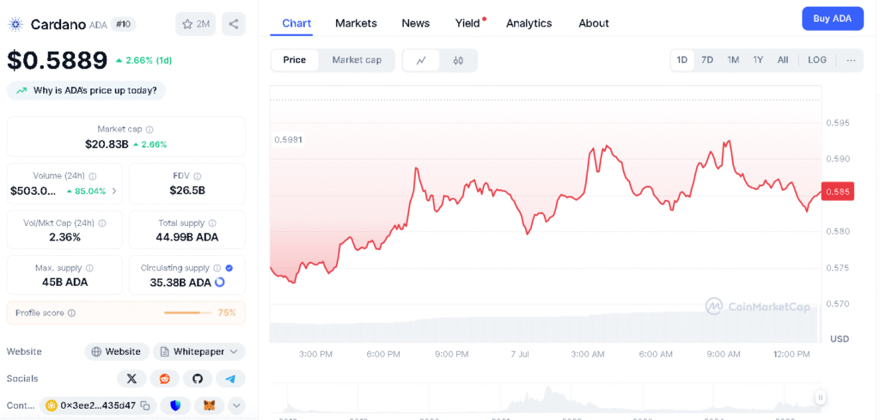This screenshot has width=880, height=420.
Task: Click the 44.99B ADA total supply value
Action: coord(186,237)
